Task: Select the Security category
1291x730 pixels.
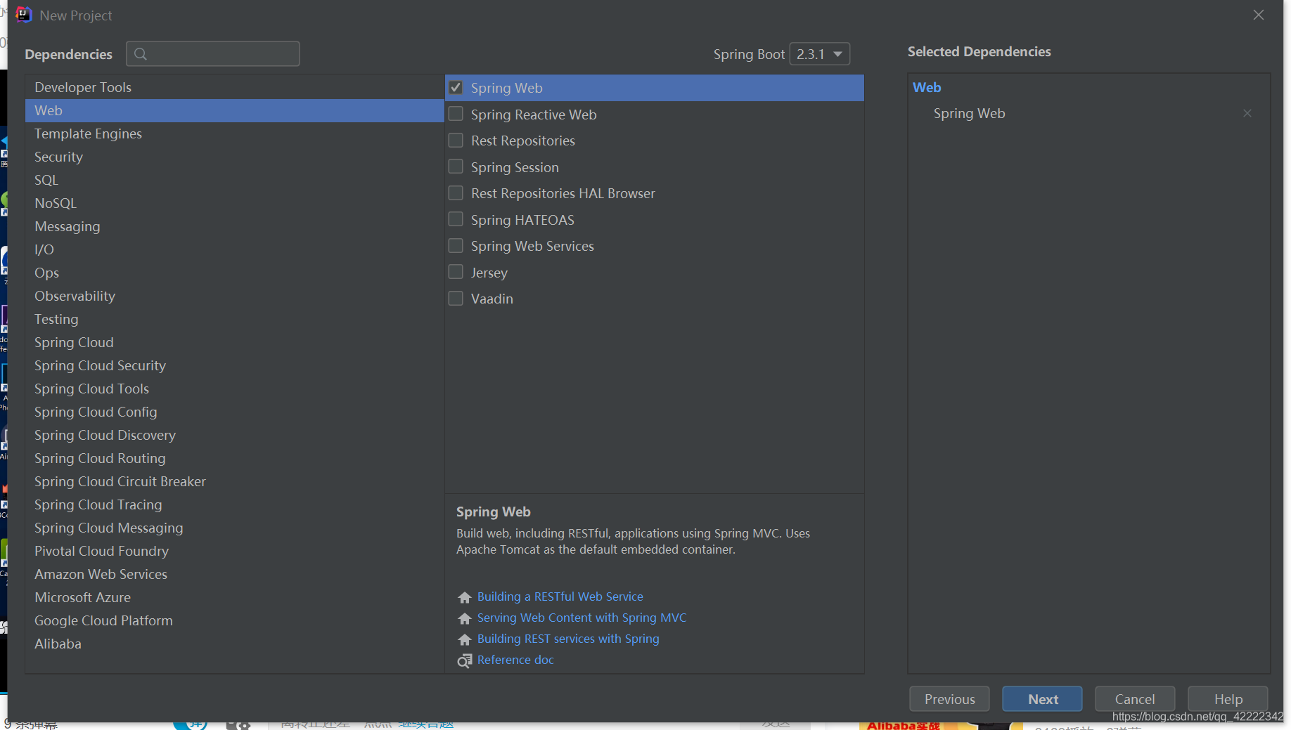Action: (x=235, y=157)
